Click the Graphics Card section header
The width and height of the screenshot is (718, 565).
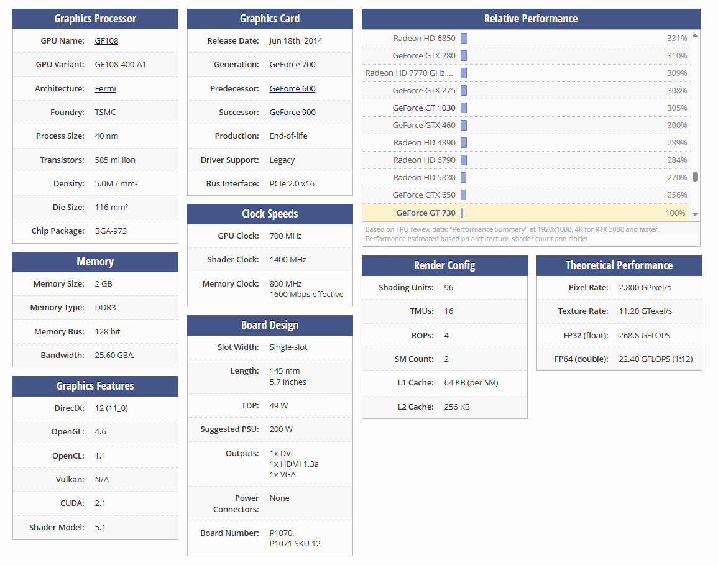(270, 19)
